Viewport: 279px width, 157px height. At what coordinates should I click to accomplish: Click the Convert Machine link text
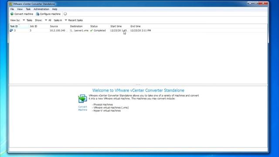pyautogui.click(x=83, y=108)
